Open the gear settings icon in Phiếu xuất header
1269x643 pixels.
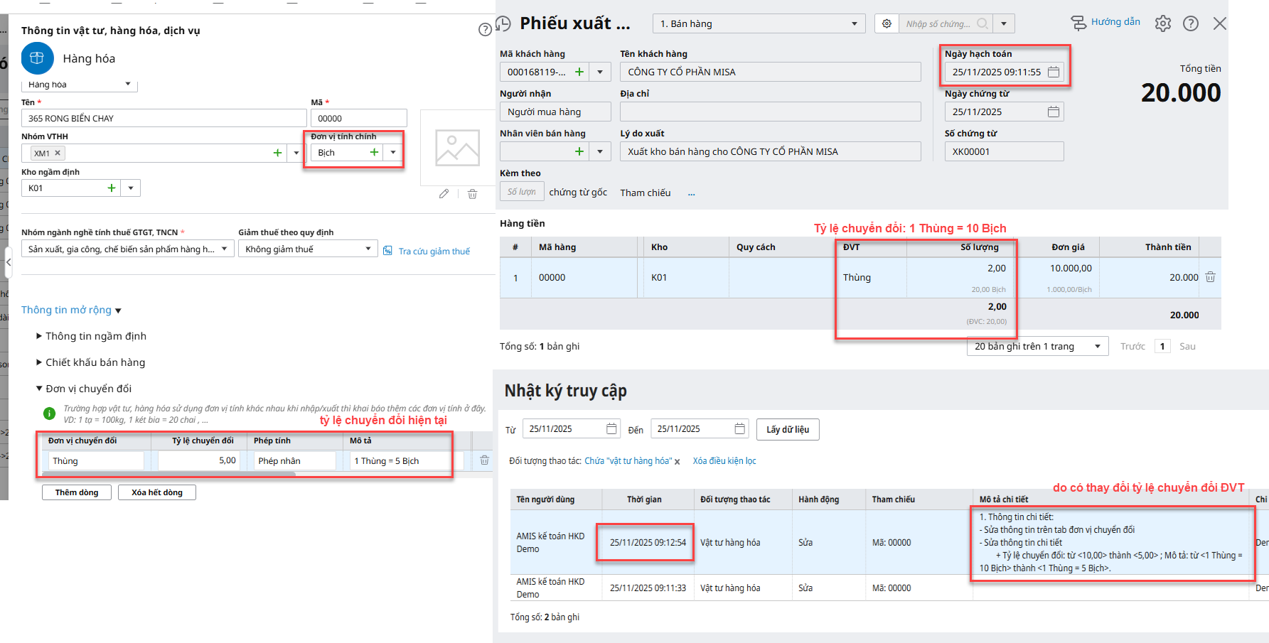(x=1162, y=23)
